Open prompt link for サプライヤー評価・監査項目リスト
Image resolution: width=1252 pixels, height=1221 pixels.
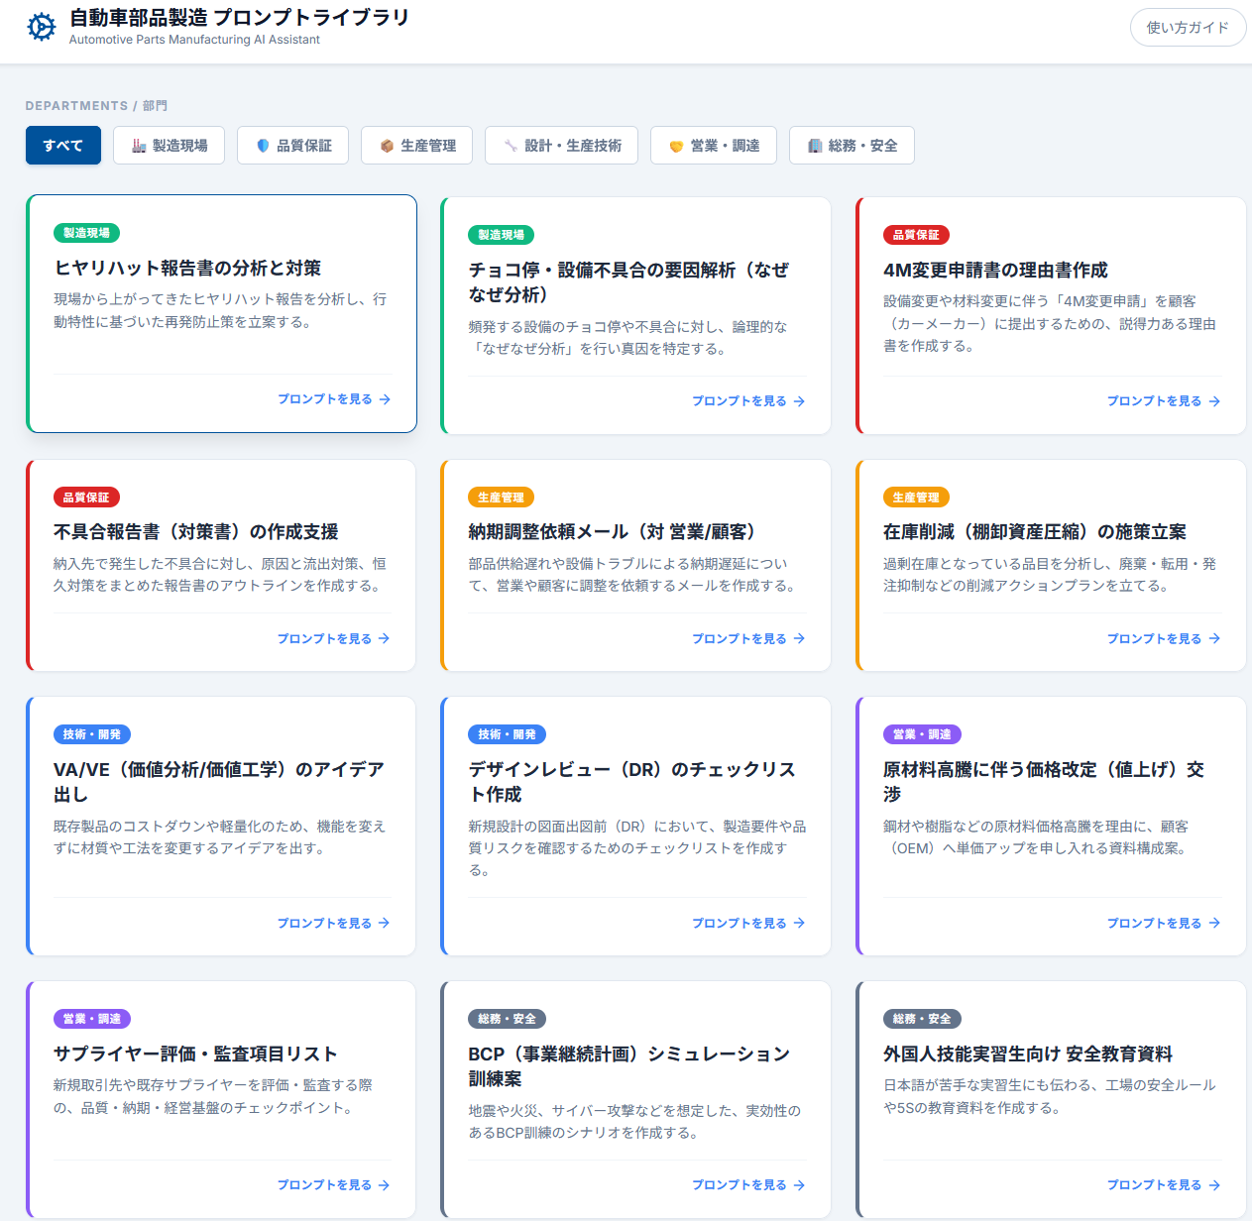coord(333,1185)
